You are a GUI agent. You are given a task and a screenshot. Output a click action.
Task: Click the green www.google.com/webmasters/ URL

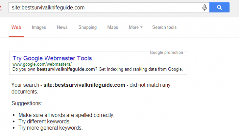click(42, 64)
